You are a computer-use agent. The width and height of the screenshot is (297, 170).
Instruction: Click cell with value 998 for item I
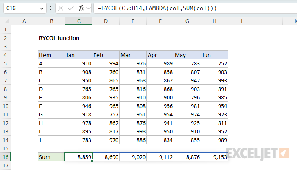(133, 131)
